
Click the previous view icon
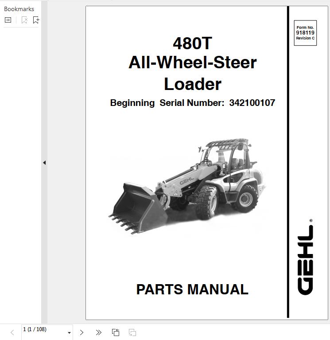[x=116, y=332]
